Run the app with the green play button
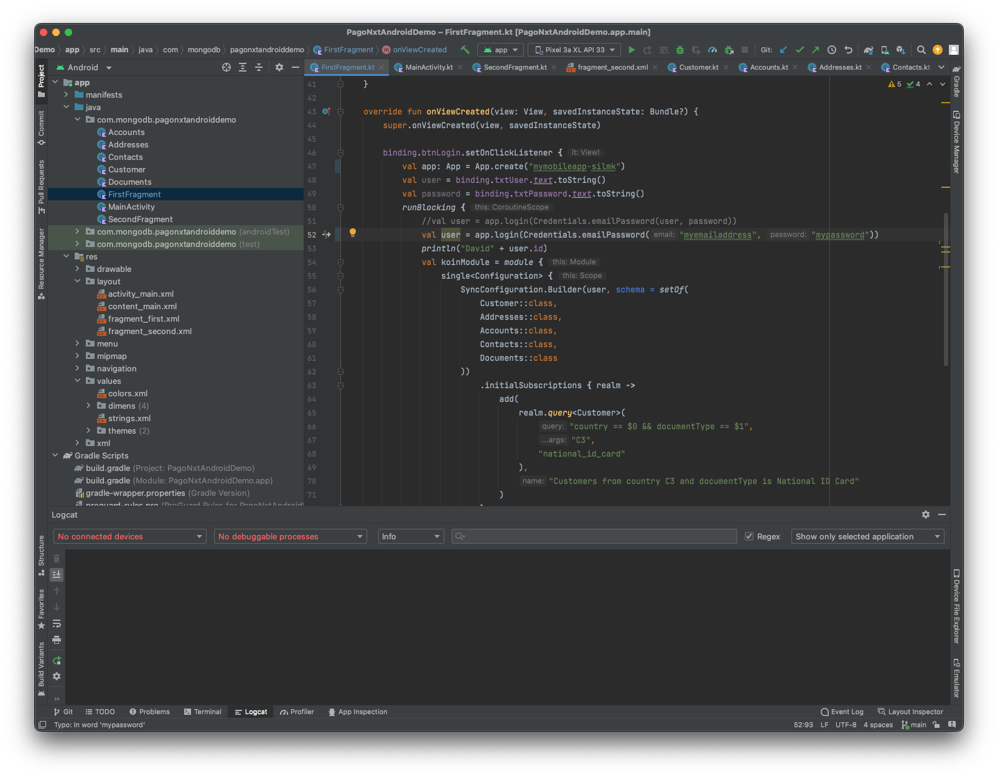This screenshot has width=998, height=777. click(632, 50)
